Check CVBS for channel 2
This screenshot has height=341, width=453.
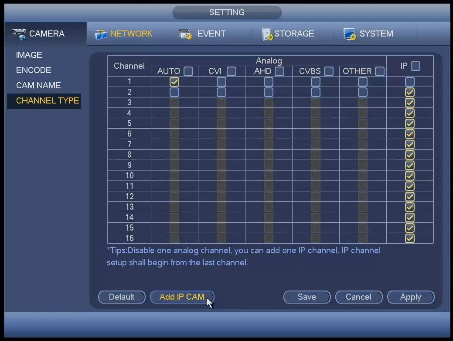(x=316, y=92)
